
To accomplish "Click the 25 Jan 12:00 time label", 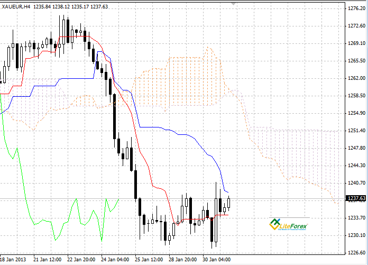I will [149, 260].
